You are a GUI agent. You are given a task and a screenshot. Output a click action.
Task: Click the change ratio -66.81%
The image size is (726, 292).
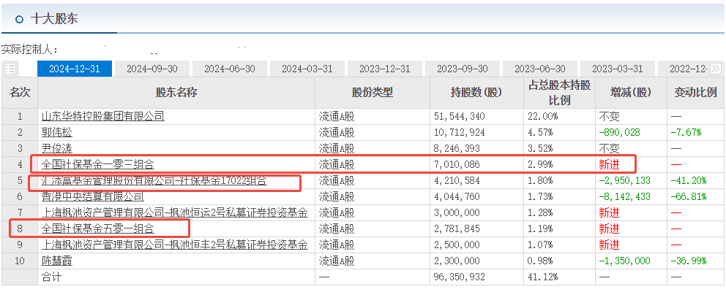pyautogui.click(x=689, y=197)
